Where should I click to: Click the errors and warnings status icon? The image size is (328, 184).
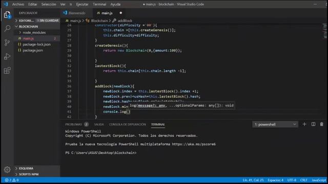[12, 180]
